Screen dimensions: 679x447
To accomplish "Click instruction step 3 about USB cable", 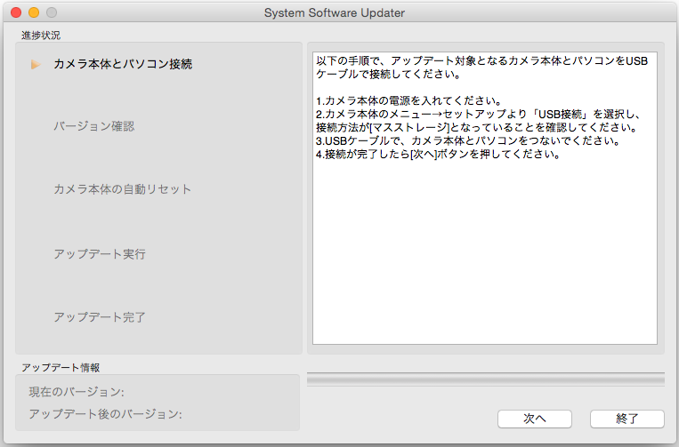I will pos(467,141).
